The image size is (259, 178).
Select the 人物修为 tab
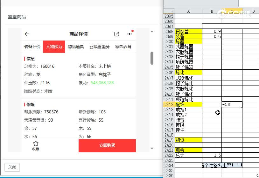(x=54, y=47)
